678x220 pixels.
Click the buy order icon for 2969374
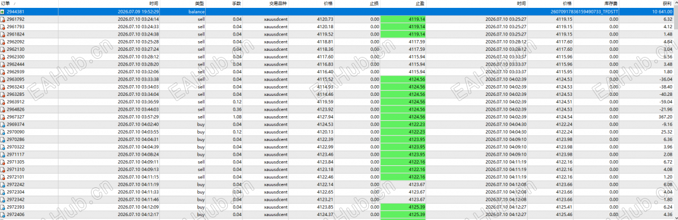click(x=3, y=124)
